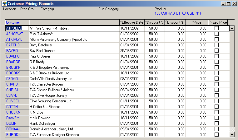Screen dimensions: 238x140
Task: Tick Fixed Price for P W T Ashcroft
Action: [216, 34]
